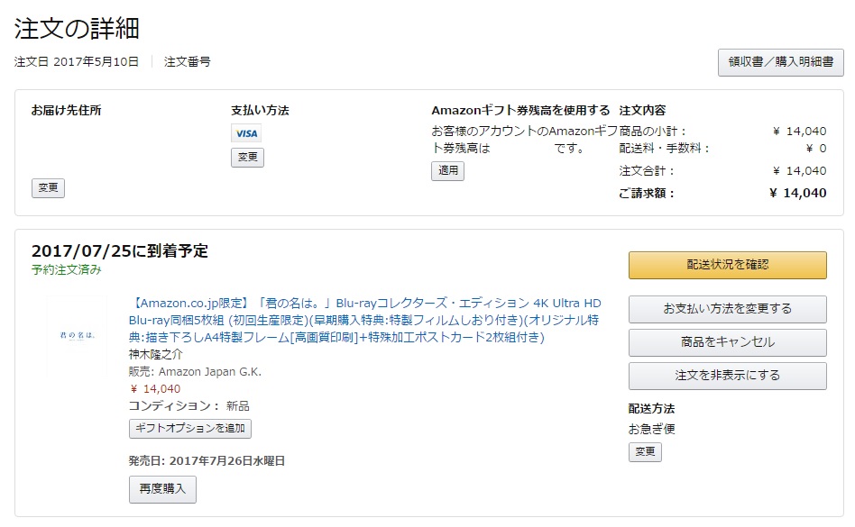Click the 2017/07/25に到着予定 heading

click(x=120, y=251)
